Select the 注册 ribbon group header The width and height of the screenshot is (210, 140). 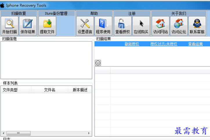pyautogui.click(x=132, y=13)
